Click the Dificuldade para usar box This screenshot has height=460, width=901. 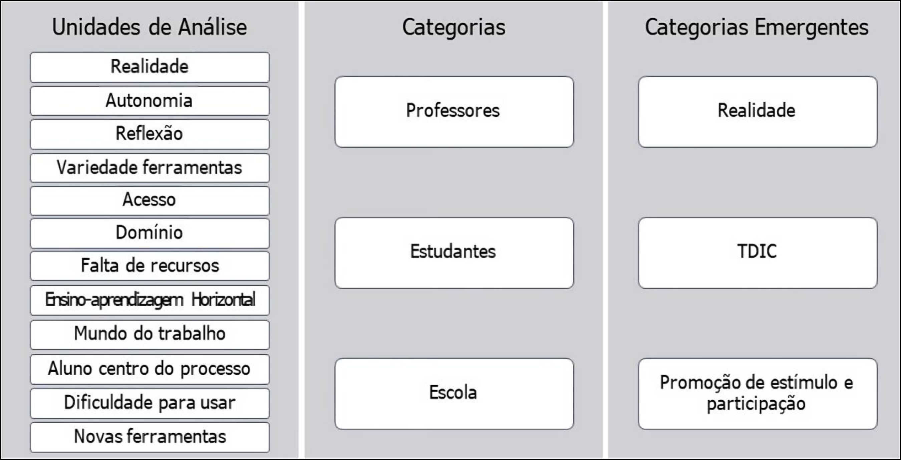150,403
